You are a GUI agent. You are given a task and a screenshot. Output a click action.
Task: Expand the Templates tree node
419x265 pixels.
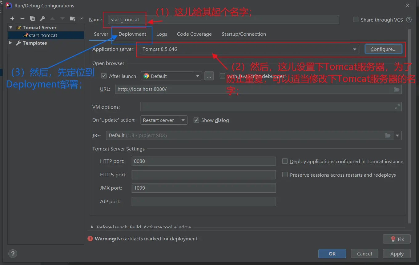(10, 43)
